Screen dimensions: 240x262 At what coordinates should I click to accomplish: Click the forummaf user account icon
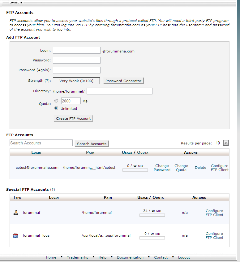[x=16, y=213]
